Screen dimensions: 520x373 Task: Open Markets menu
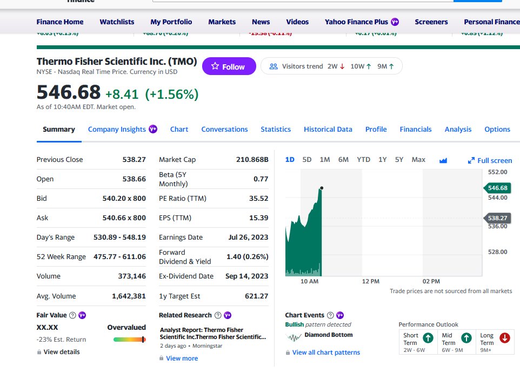(222, 22)
